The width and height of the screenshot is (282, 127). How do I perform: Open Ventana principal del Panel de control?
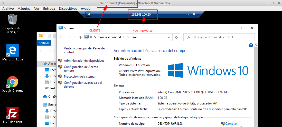pos(84,50)
